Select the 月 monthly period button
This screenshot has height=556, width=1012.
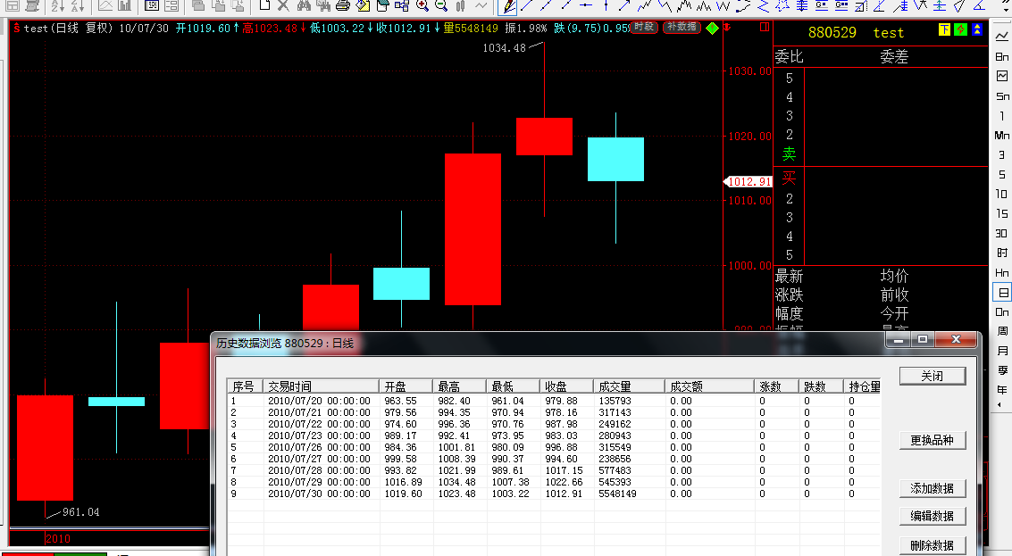tap(1001, 351)
